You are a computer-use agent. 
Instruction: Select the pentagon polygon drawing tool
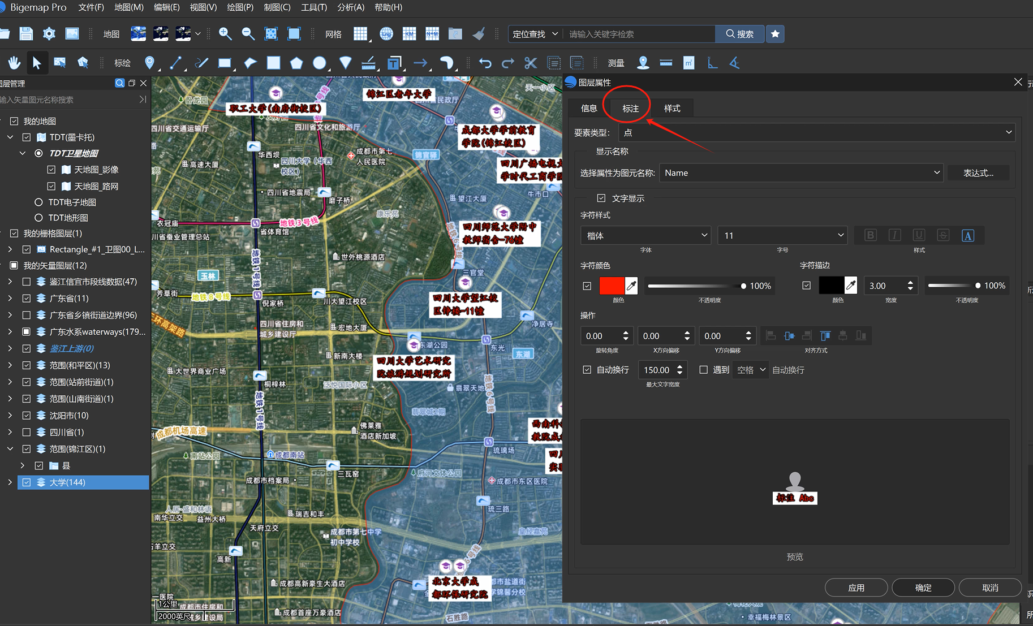click(x=296, y=62)
